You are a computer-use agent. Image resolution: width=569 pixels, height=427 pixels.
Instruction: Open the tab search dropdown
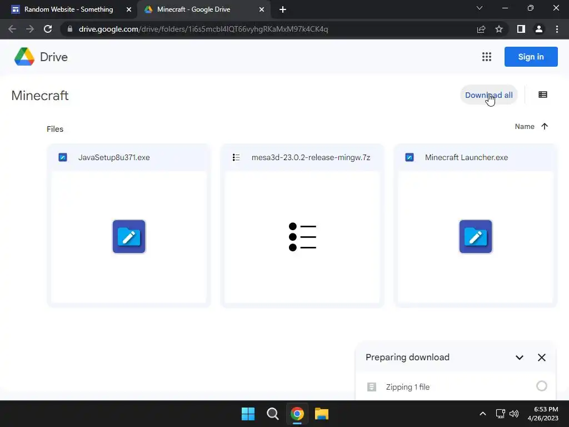point(479,8)
